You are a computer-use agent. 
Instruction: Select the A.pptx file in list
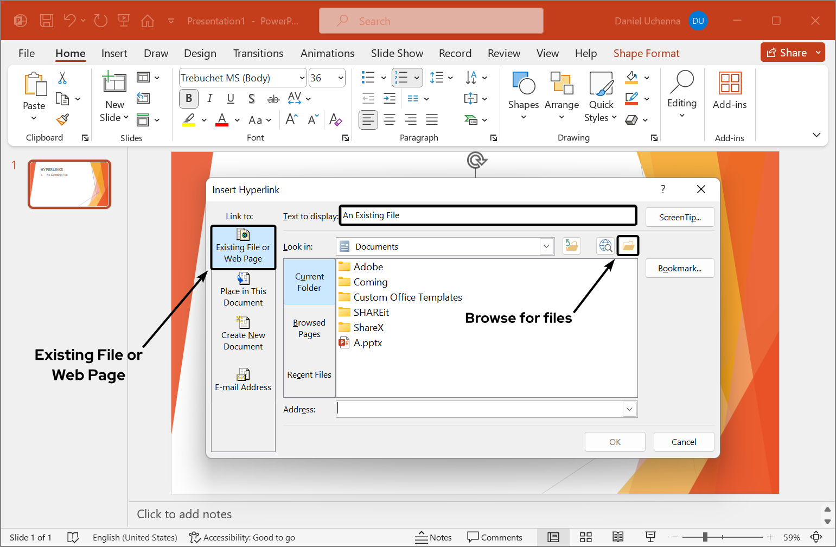[367, 343]
